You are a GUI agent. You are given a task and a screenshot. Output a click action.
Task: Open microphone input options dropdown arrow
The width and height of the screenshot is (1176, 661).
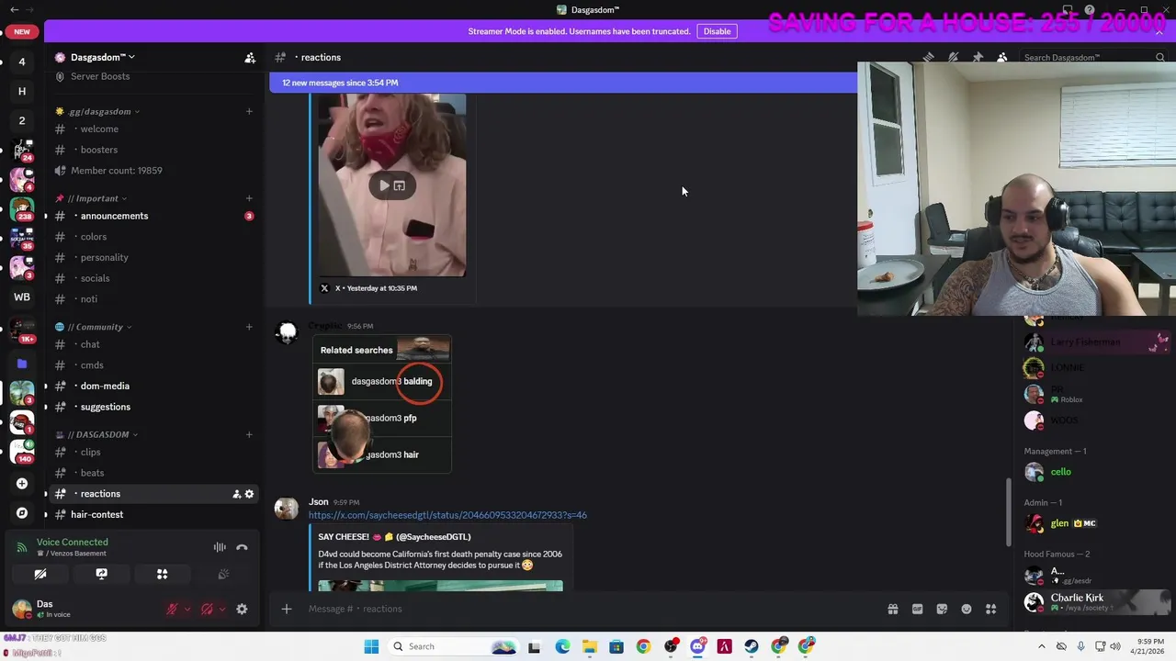coord(187,609)
